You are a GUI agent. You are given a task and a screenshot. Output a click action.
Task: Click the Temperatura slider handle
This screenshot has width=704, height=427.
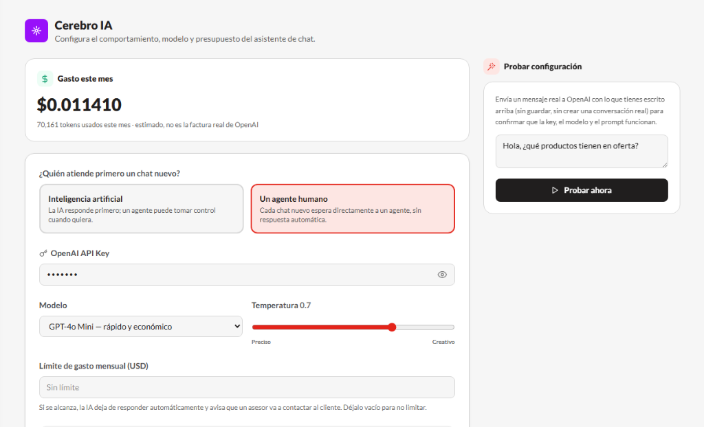392,327
